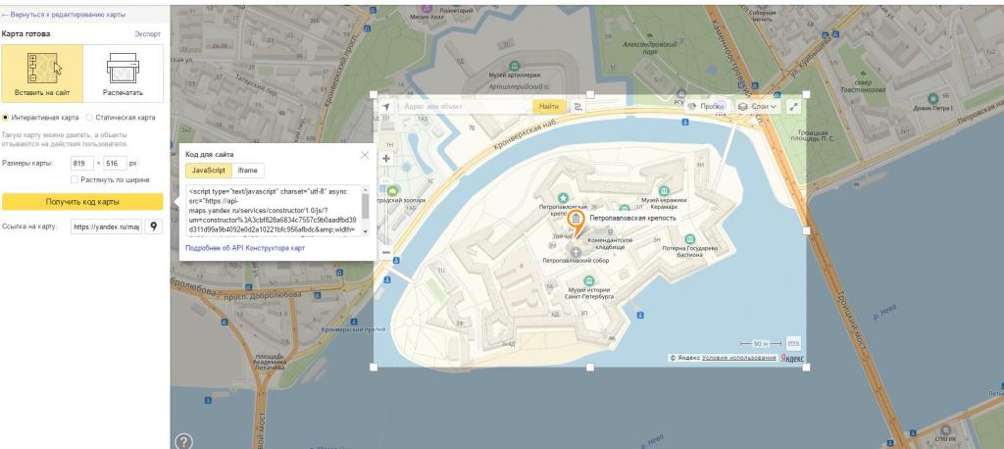Click Музей керамики Керамарх icon
The height and width of the screenshot is (449, 1004).
click(664, 191)
